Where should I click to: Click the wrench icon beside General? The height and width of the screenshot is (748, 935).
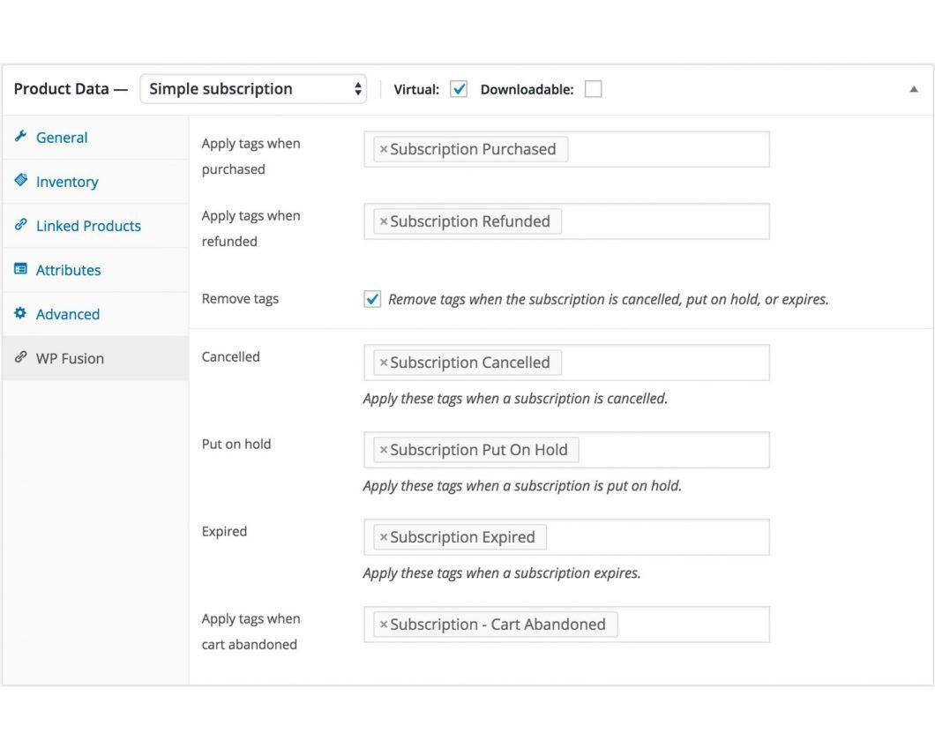(21, 137)
